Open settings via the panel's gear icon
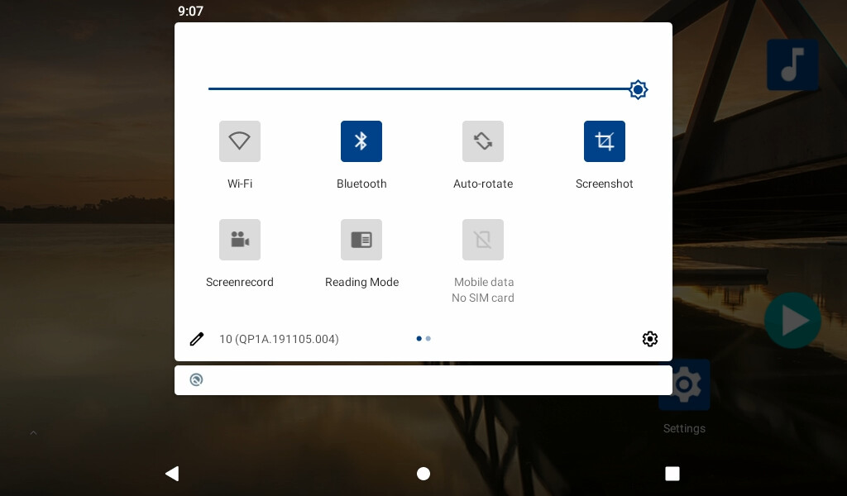 (650, 339)
